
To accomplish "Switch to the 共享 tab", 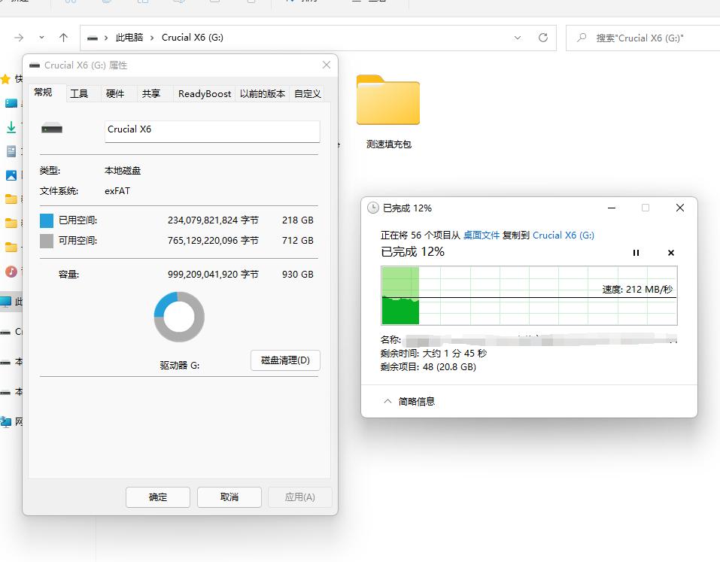I will tap(150, 93).
